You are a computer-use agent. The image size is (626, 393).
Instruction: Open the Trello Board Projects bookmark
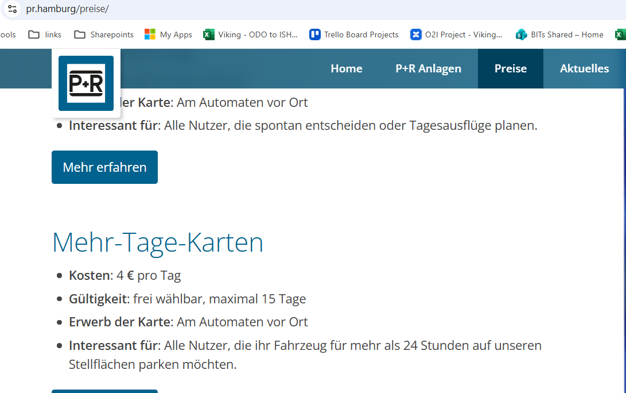(x=353, y=34)
